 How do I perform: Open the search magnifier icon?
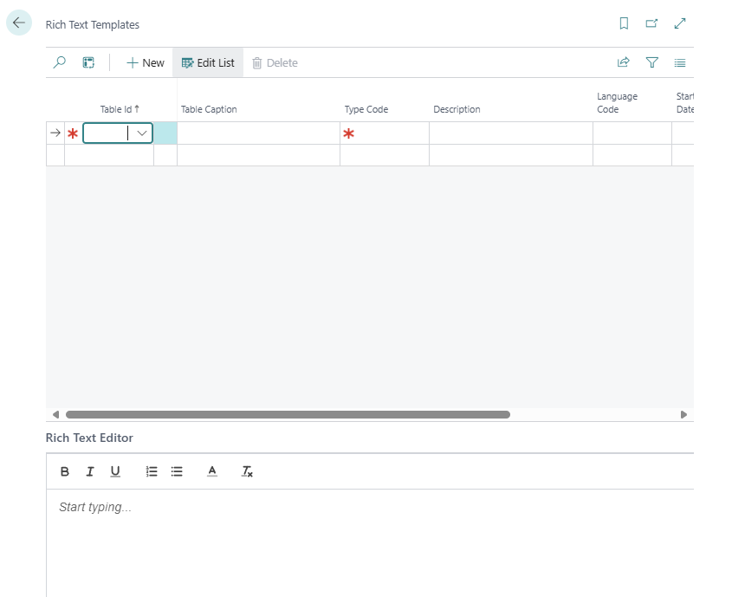60,62
